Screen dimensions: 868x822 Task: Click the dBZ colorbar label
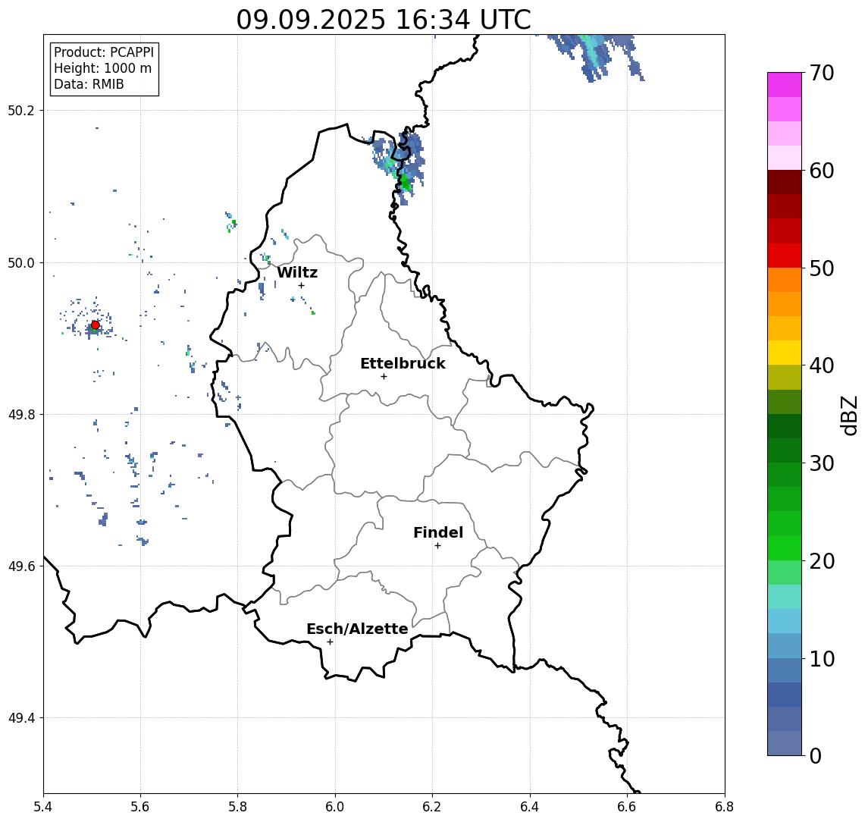pyautogui.click(x=848, y=416)
